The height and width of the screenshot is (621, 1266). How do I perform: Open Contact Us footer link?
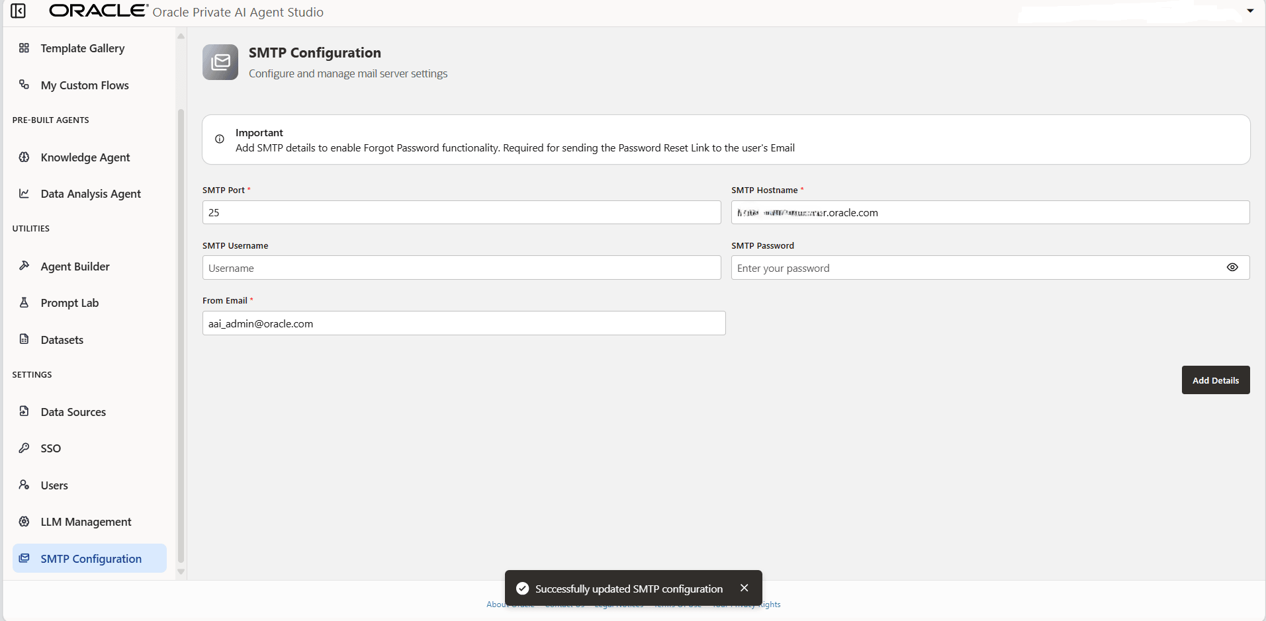click(564, 604)
